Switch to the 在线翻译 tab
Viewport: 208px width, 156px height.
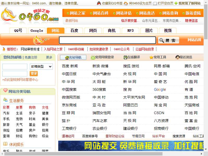click(x=132, y=57)
